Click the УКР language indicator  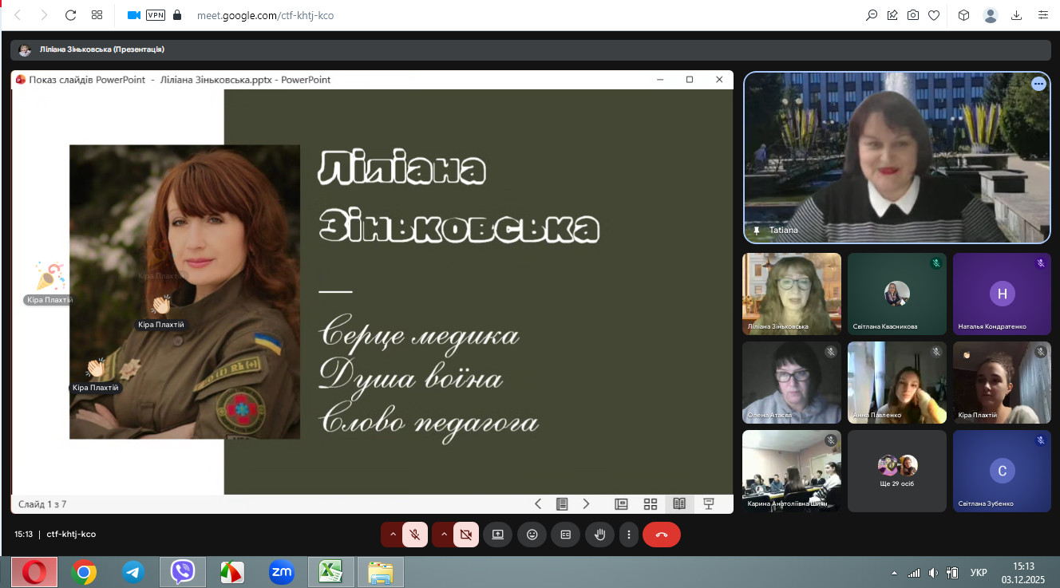click(978, 572)
